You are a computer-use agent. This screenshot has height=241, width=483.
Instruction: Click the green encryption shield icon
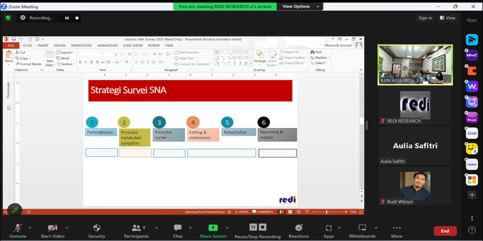click(8, 18)
